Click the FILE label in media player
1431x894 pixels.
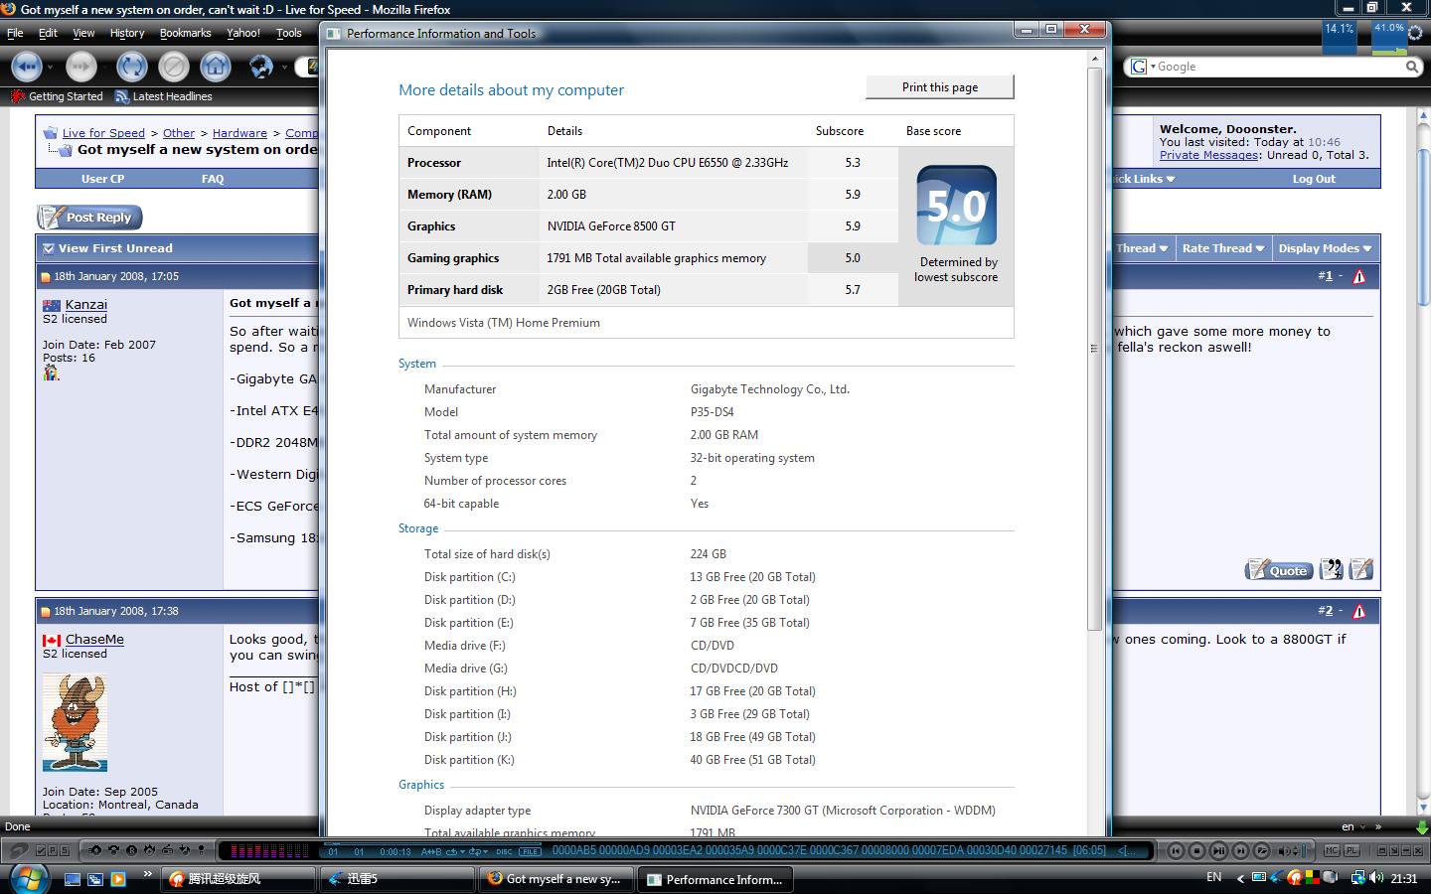[x=531, y=851]
